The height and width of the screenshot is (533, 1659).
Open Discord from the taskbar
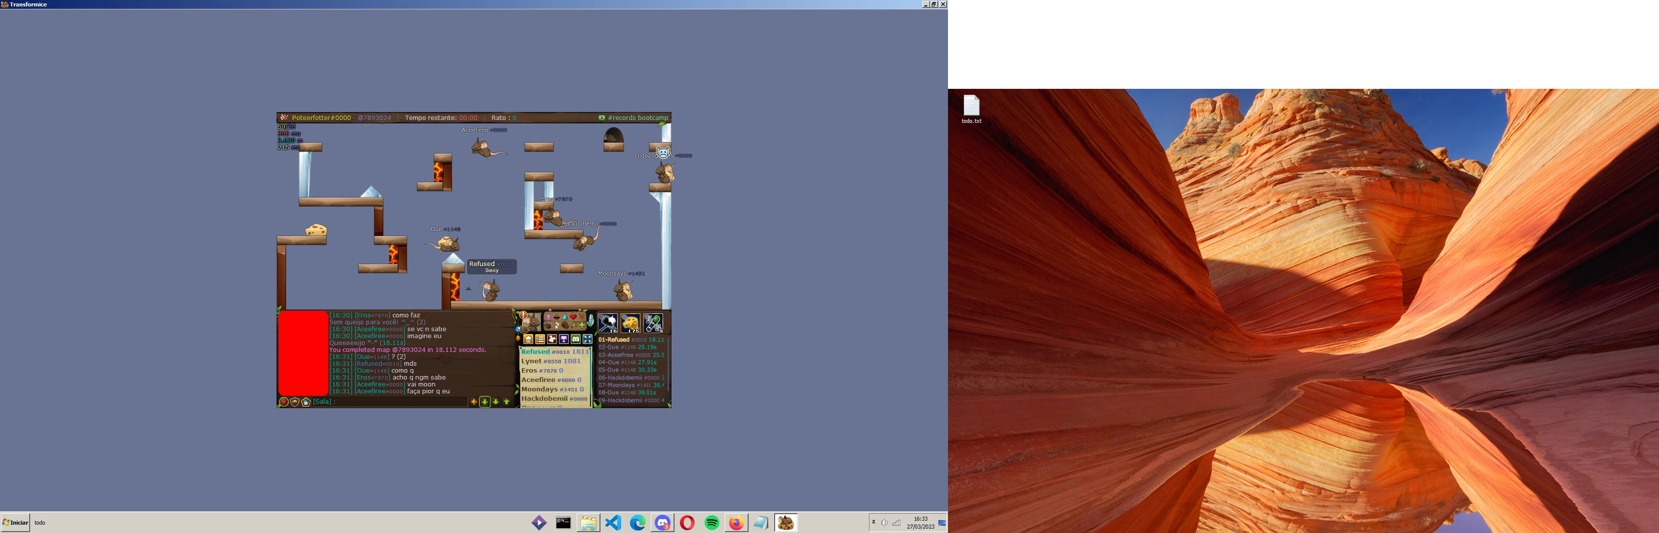click(x=663, y=523)
